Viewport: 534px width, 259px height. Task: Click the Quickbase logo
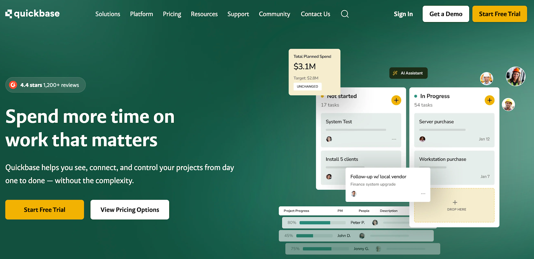32,14
